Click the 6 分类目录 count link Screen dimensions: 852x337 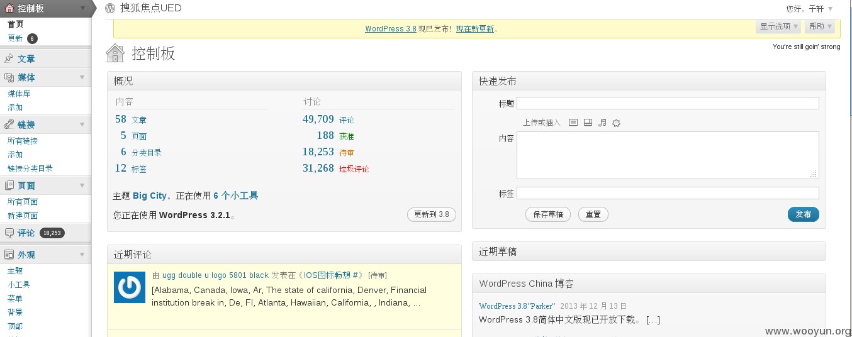(141, 152)
